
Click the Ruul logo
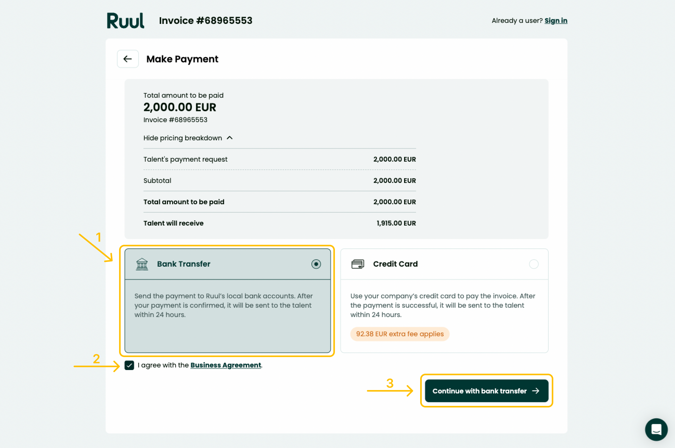[126, 21]
